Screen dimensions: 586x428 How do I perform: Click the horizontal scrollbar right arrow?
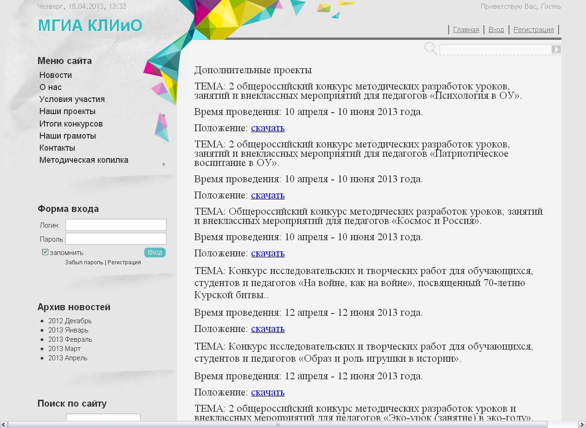582,425
